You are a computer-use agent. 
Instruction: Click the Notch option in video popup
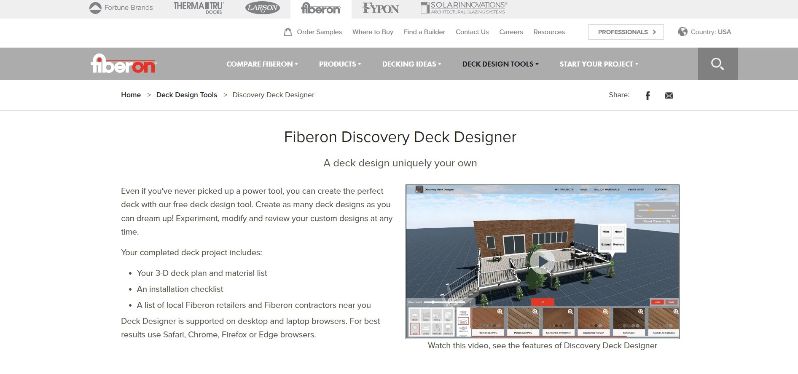pyautogui.click(x=618, y=232)
